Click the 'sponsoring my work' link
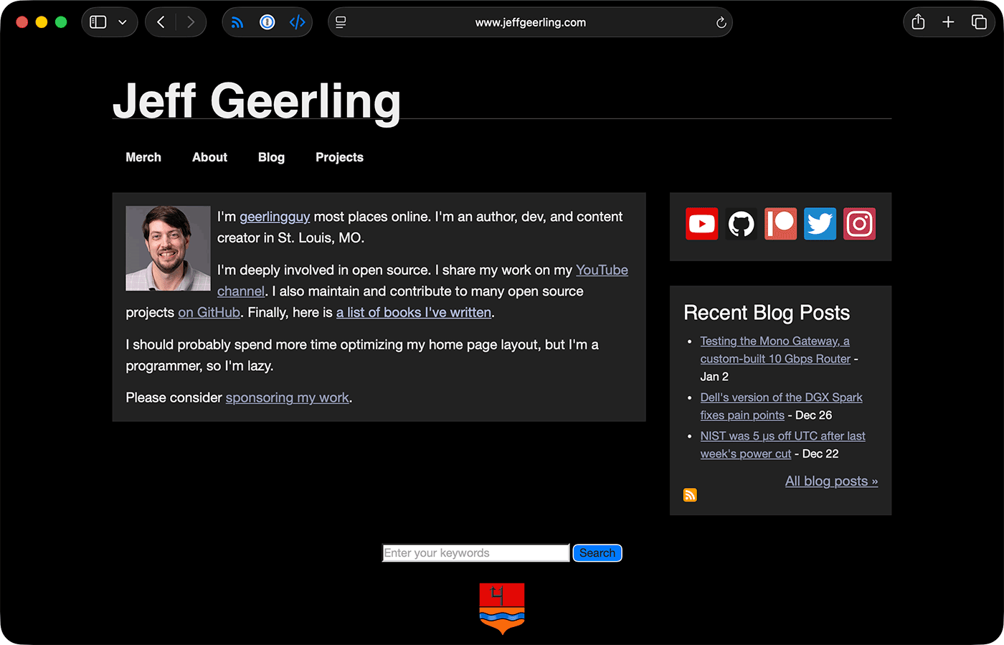The image size is (1004, 645). click(288, 397)
